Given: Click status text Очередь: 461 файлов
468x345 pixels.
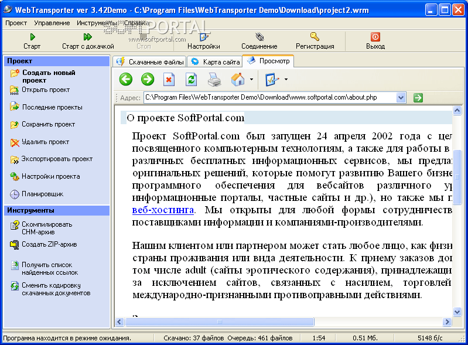Looking at the screenshot, I should (x=260, y=338).
